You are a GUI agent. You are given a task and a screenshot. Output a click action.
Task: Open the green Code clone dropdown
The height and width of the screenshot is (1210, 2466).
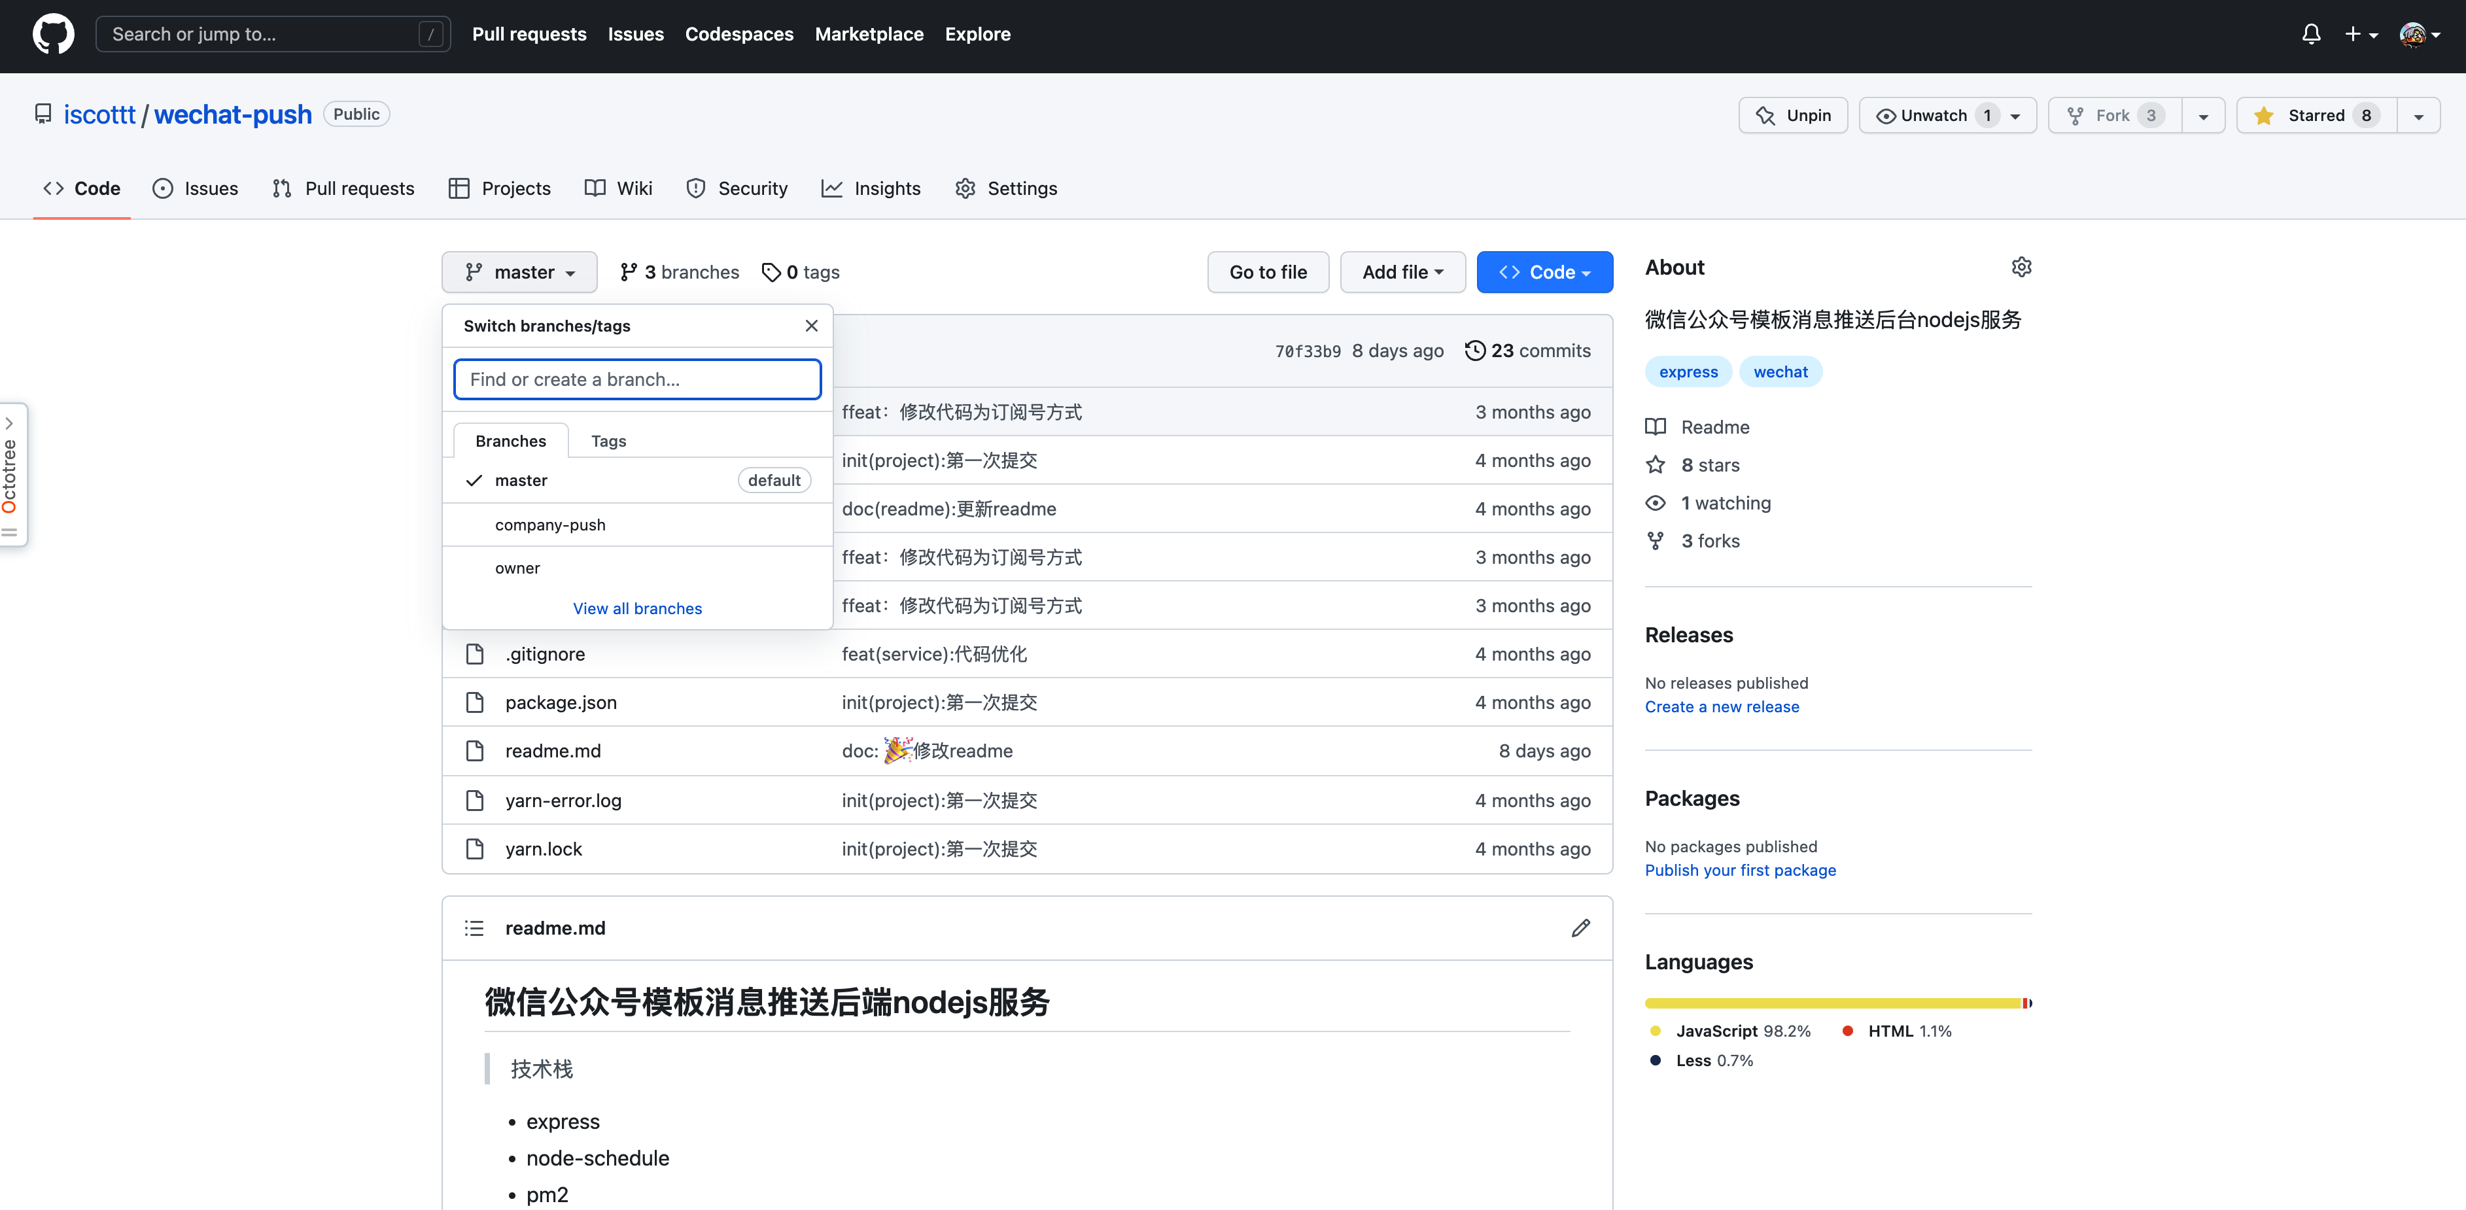pyautogui.click(x=1544, y=272)
